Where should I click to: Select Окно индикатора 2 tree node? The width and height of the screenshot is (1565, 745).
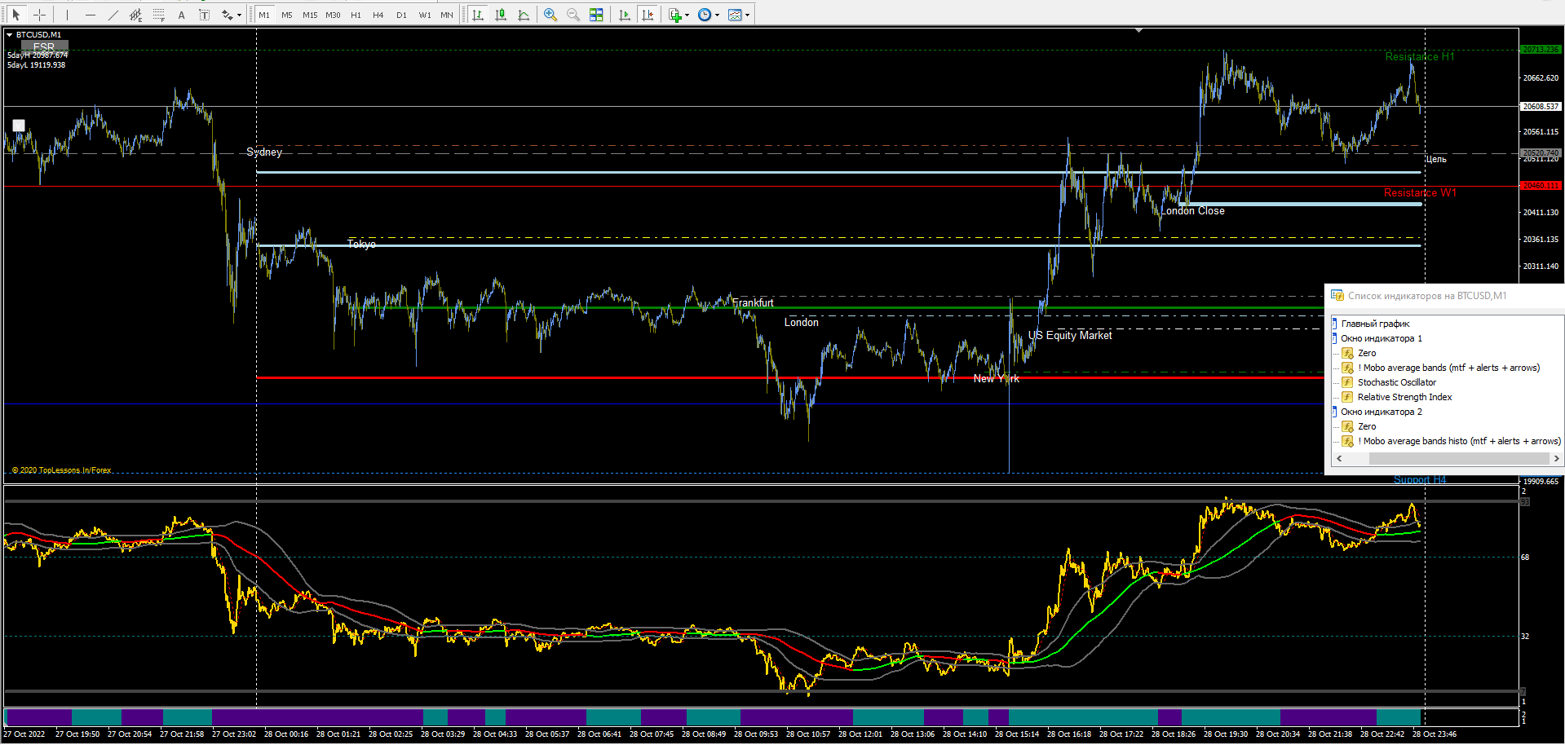[x=1382, y=412]
